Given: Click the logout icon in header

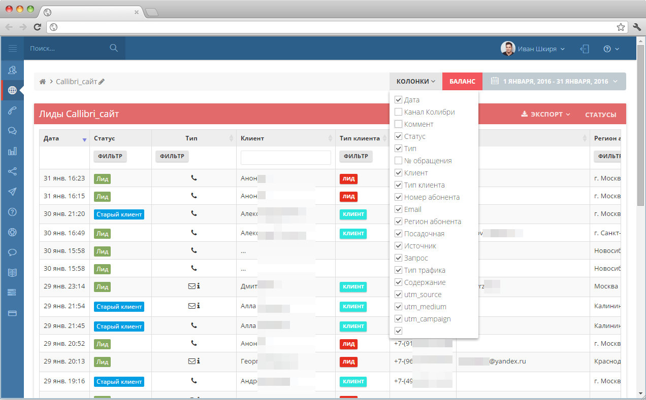Looking at the screenshot, I should (x=585, y=49).
